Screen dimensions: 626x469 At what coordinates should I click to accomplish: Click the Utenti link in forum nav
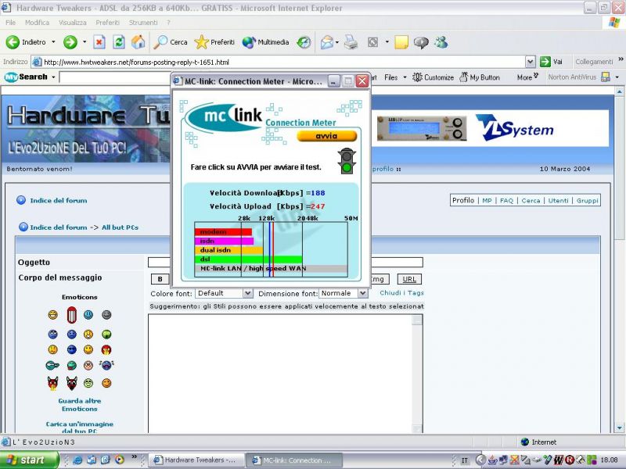pos(558,201)
